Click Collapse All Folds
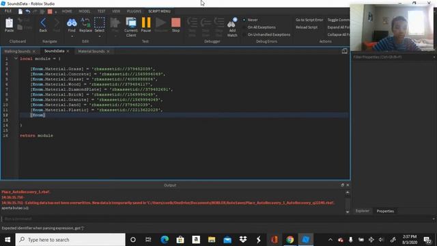The height and width of the screenshot is (246, 437). pos(339,35)
